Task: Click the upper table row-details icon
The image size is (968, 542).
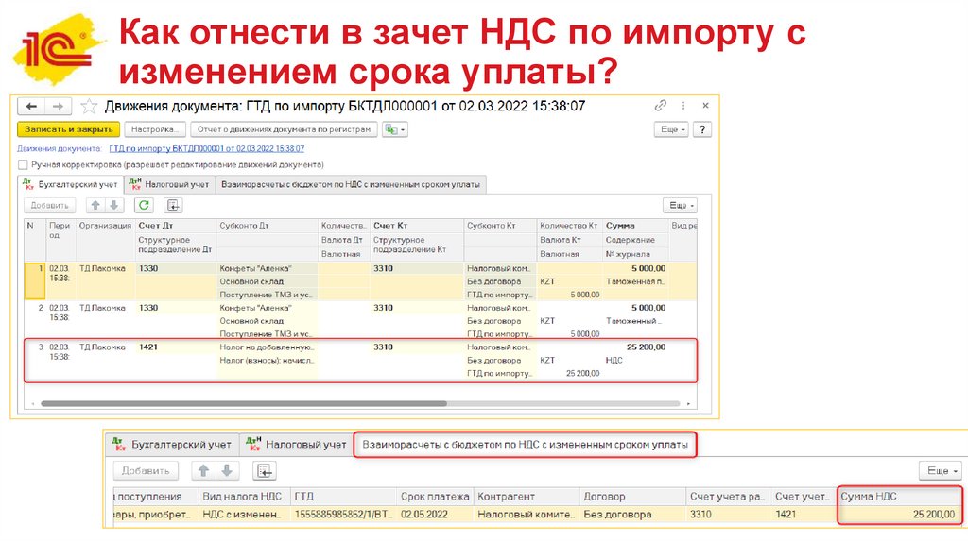Action: [173, 205]
